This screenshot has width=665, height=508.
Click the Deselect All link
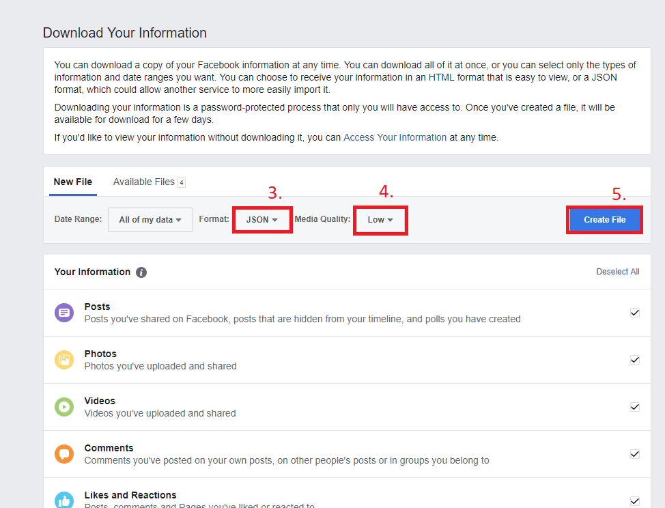617,272
